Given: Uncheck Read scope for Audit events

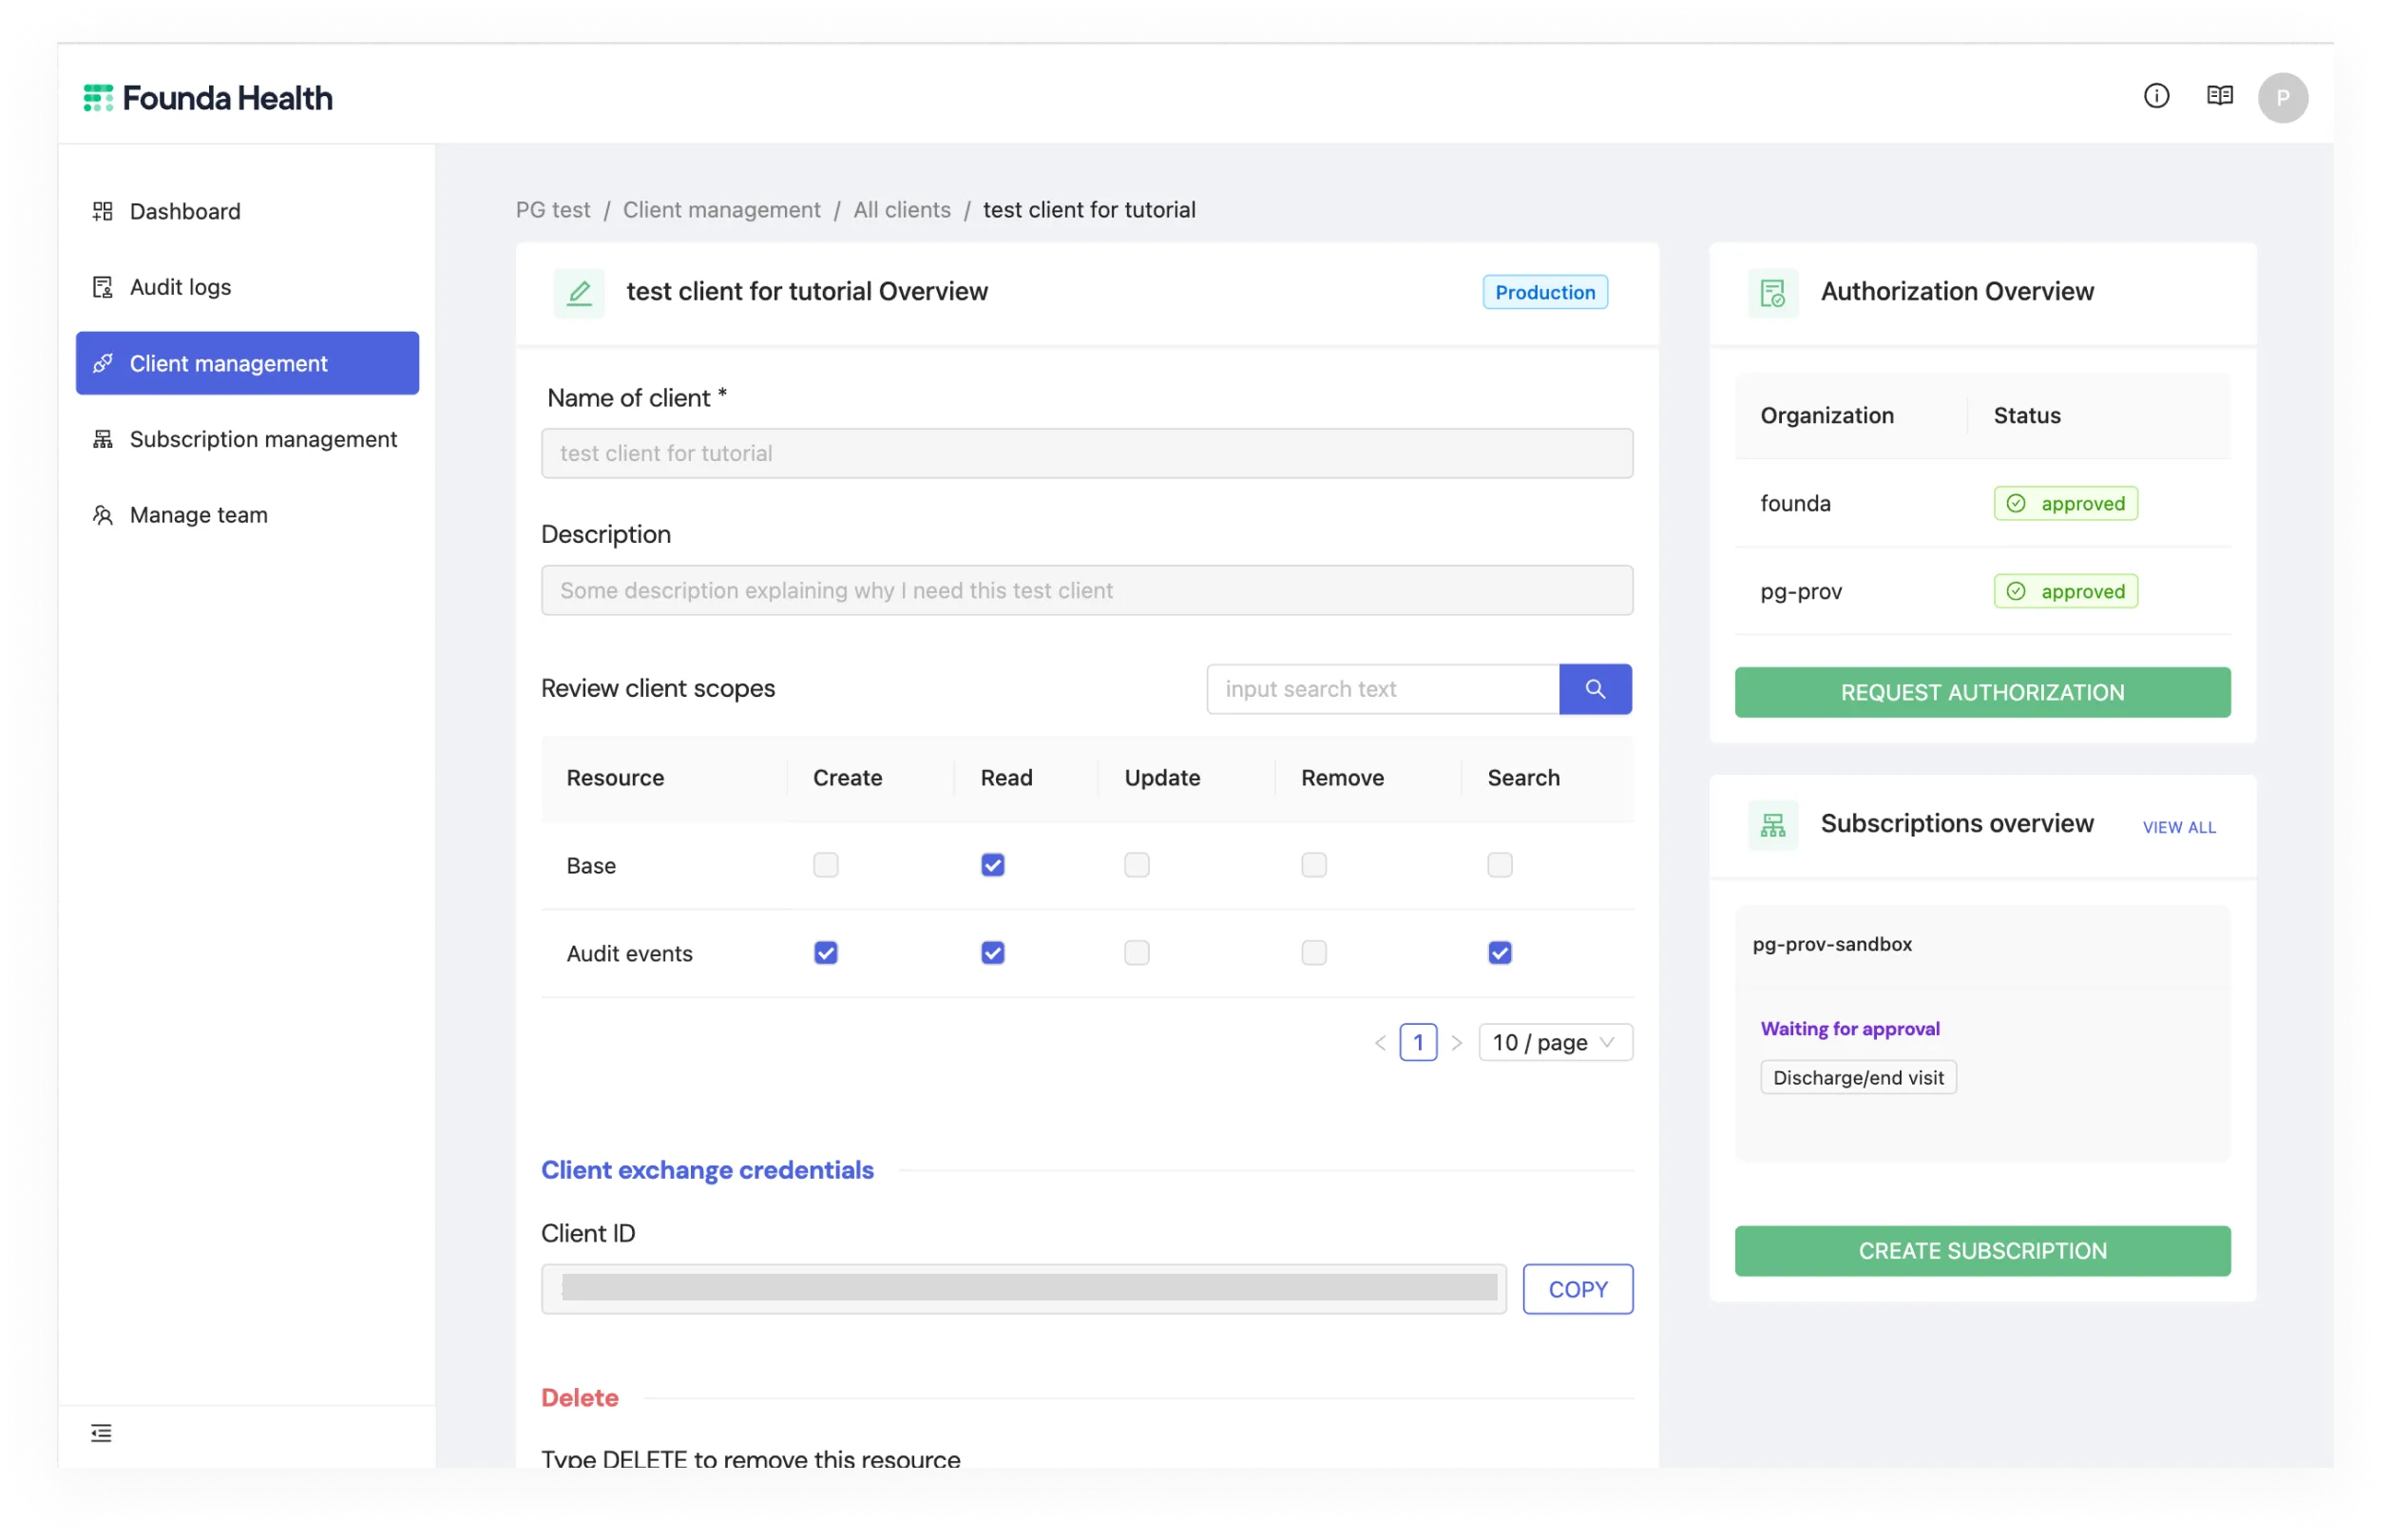Looking at the screenshot, I should [x=992, y=953].
